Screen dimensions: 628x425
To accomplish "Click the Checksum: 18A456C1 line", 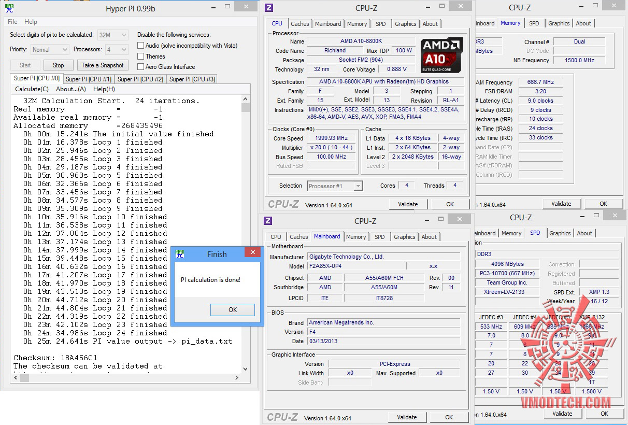I will click(55, 358).
